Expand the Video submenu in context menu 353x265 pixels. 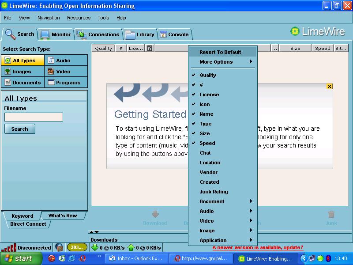(223, 220)
